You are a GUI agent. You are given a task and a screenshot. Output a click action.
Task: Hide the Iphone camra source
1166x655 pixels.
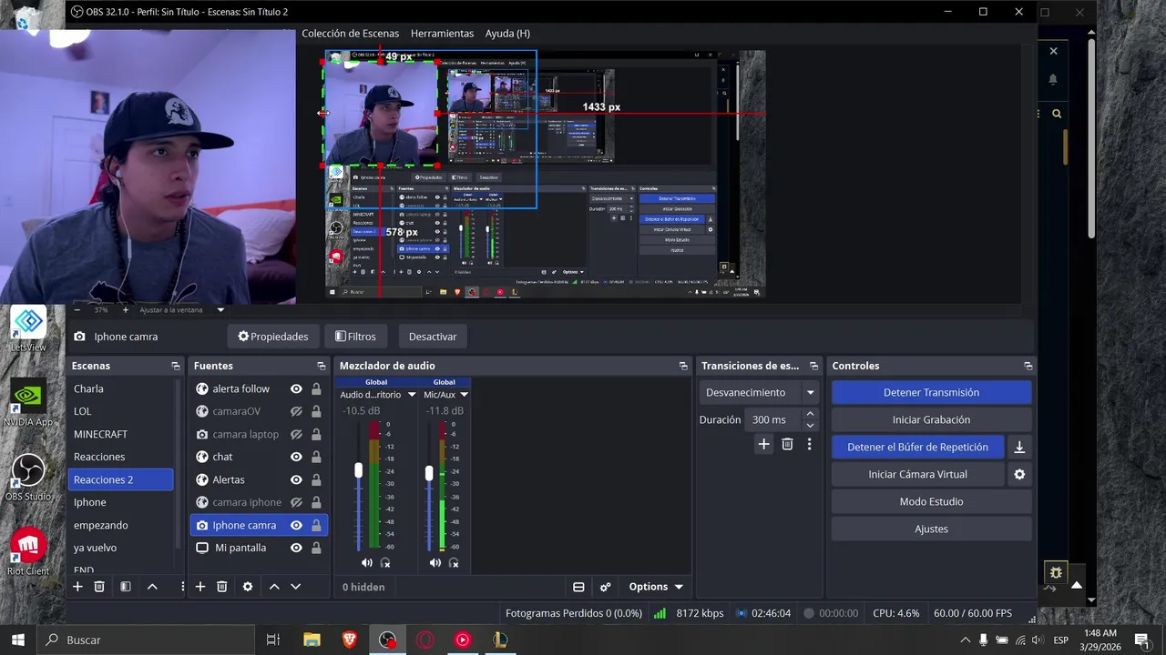pyautogui.click(x=296, y=525)
